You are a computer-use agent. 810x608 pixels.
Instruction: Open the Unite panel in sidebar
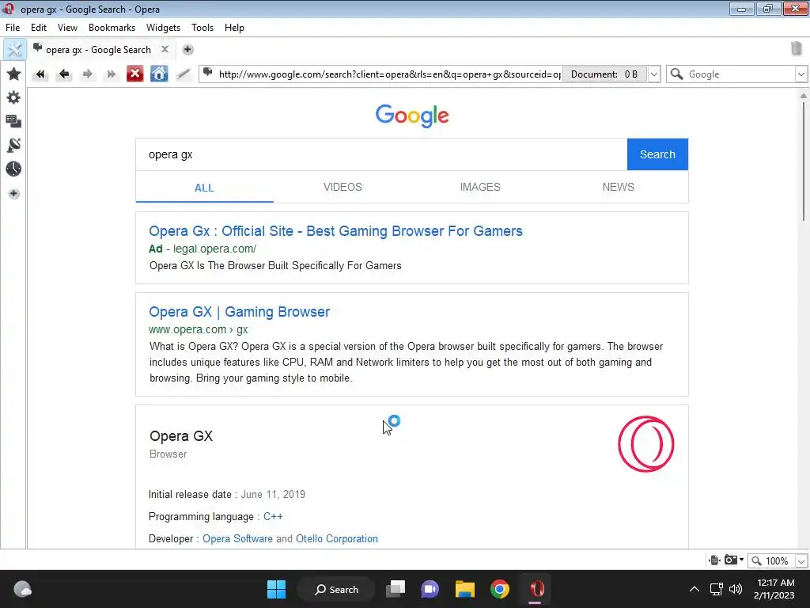[14, 146]
